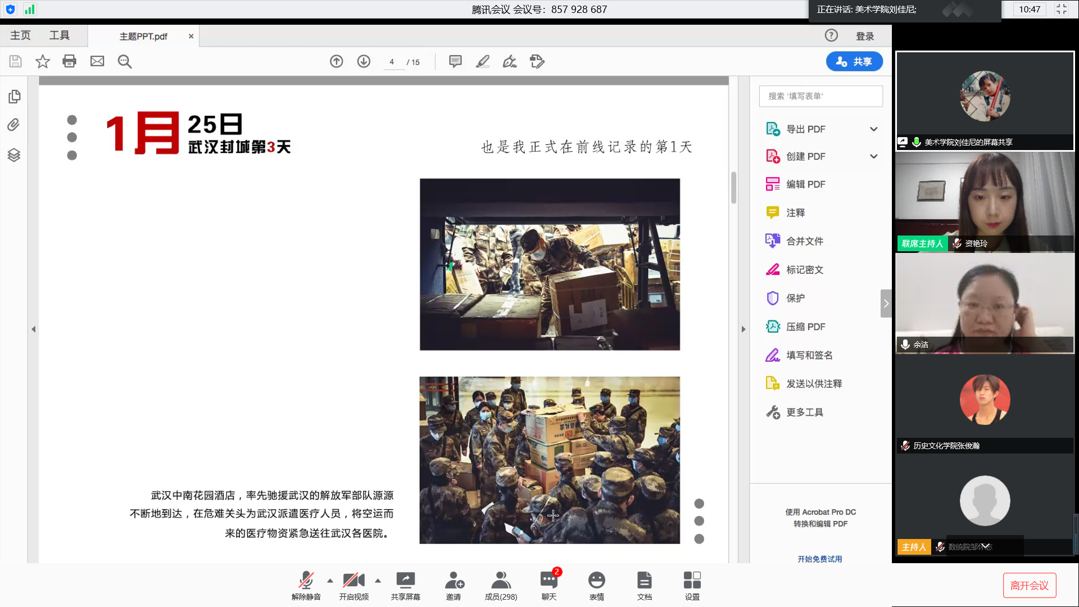
Task: Go to next page with down arrow
Action: [x=364, y=61]
